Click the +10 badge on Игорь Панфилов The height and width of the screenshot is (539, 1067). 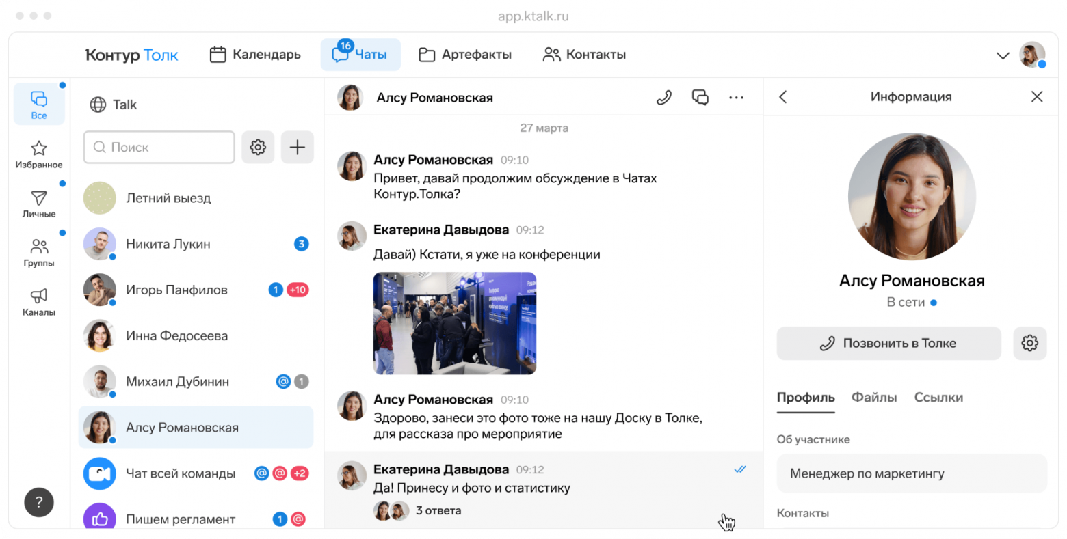tap(298, 290)
